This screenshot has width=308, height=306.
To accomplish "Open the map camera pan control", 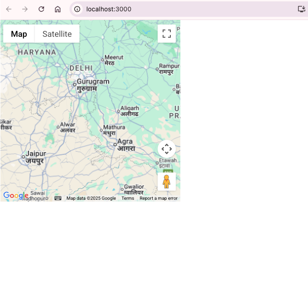I will (x=167, y=149).
